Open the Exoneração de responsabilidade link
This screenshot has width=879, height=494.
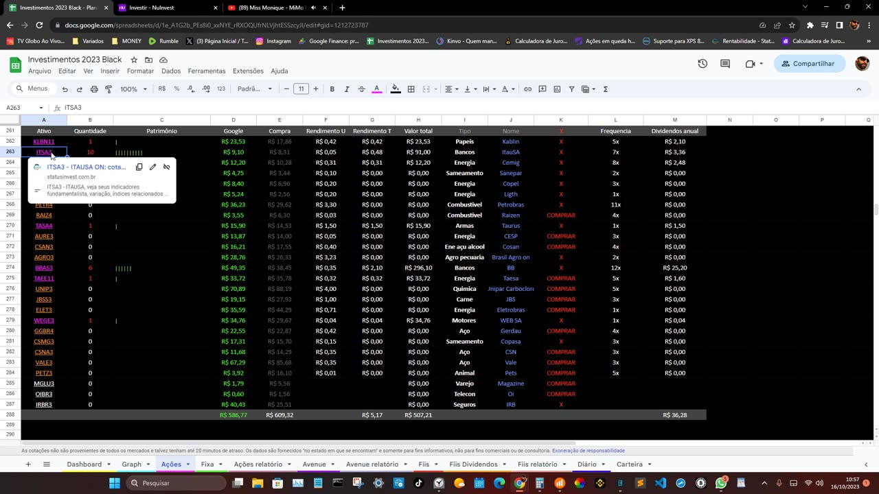(x=589, y=451)
